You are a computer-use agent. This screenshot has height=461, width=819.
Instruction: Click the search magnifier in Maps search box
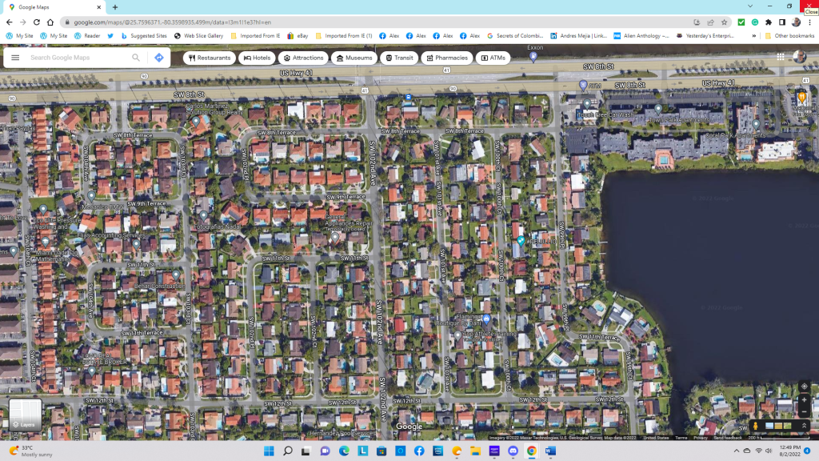[136, 58]
